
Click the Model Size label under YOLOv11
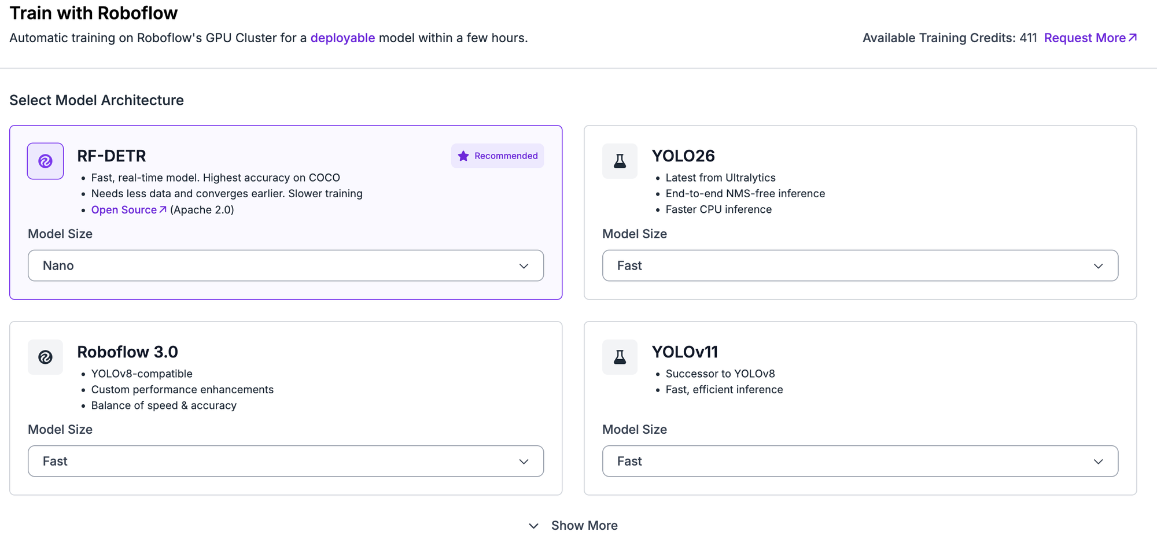[x=635, y=429]
